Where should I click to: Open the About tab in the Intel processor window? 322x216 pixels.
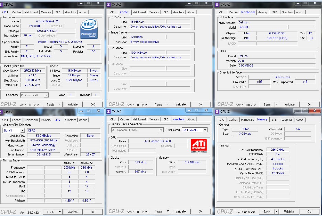(x=83, y=12)
